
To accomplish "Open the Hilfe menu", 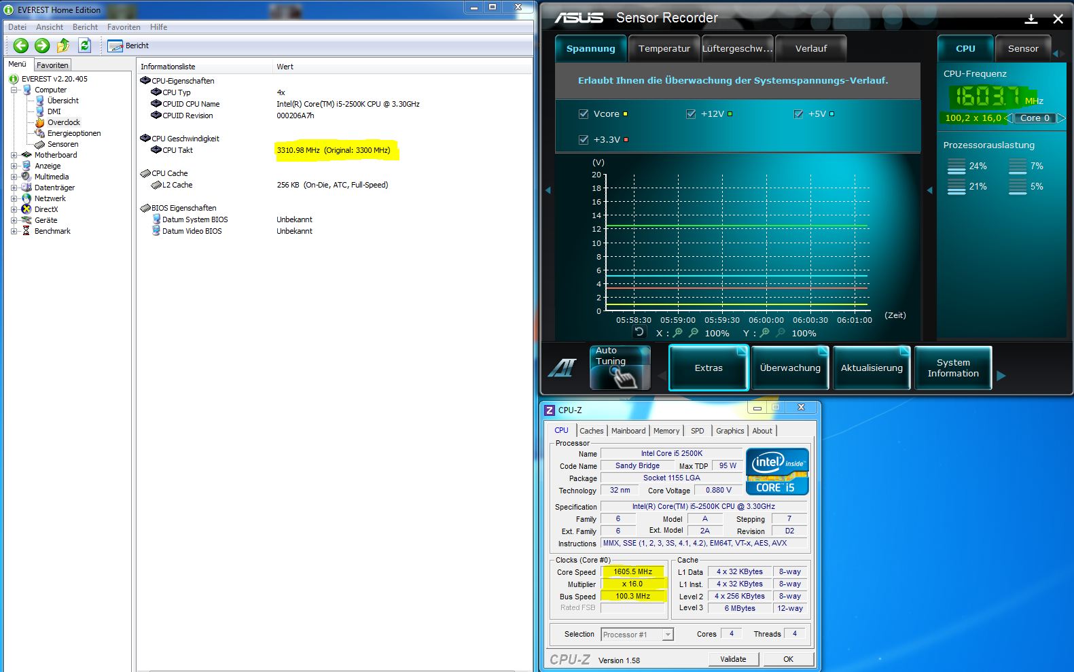I will [159, 27].
